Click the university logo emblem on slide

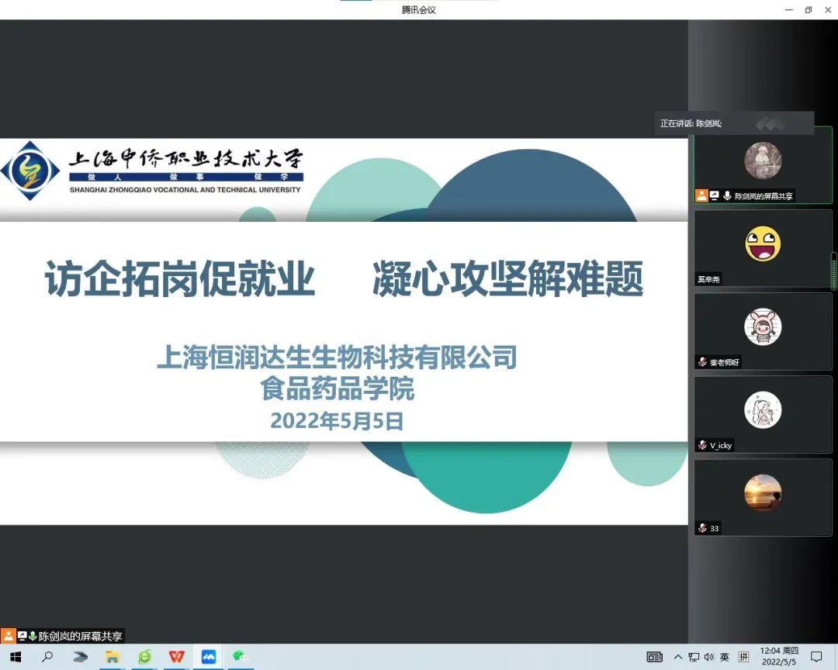tap(30, 171)
